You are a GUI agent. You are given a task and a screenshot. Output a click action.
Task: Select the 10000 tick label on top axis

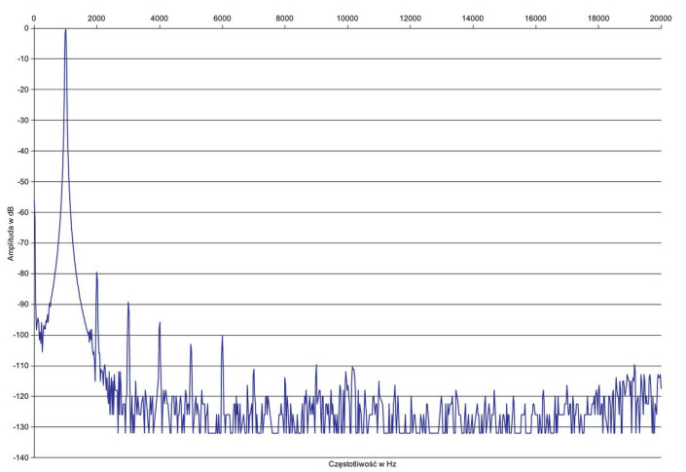tap(347, 18)
